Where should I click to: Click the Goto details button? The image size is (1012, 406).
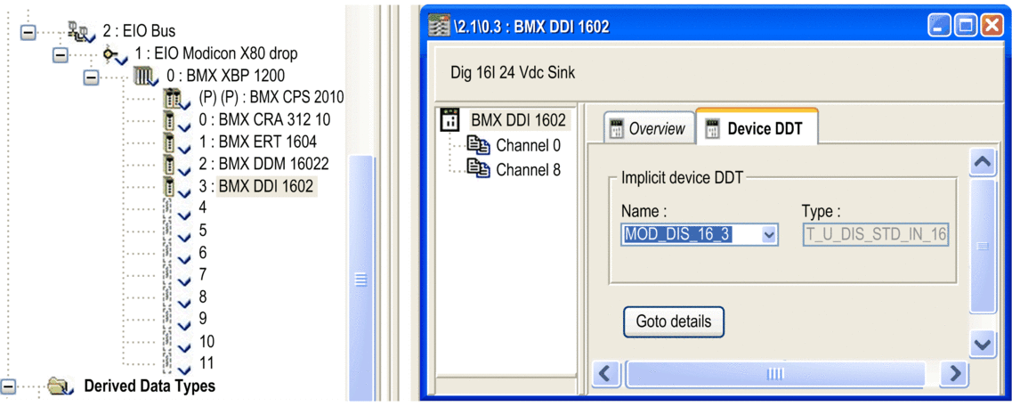point(673,321)
